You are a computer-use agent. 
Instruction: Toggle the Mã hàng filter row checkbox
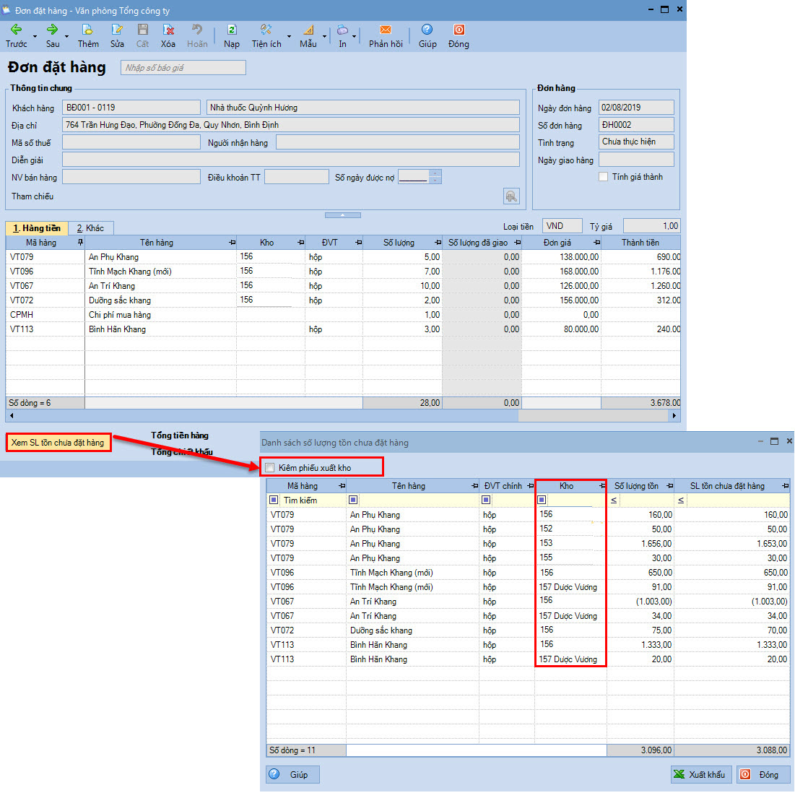click(x=274, y=500)
